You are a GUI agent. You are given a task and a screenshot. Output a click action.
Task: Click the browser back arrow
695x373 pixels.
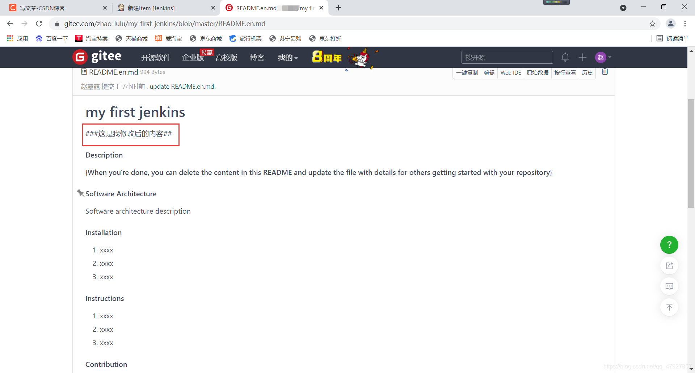click(10, 24)
